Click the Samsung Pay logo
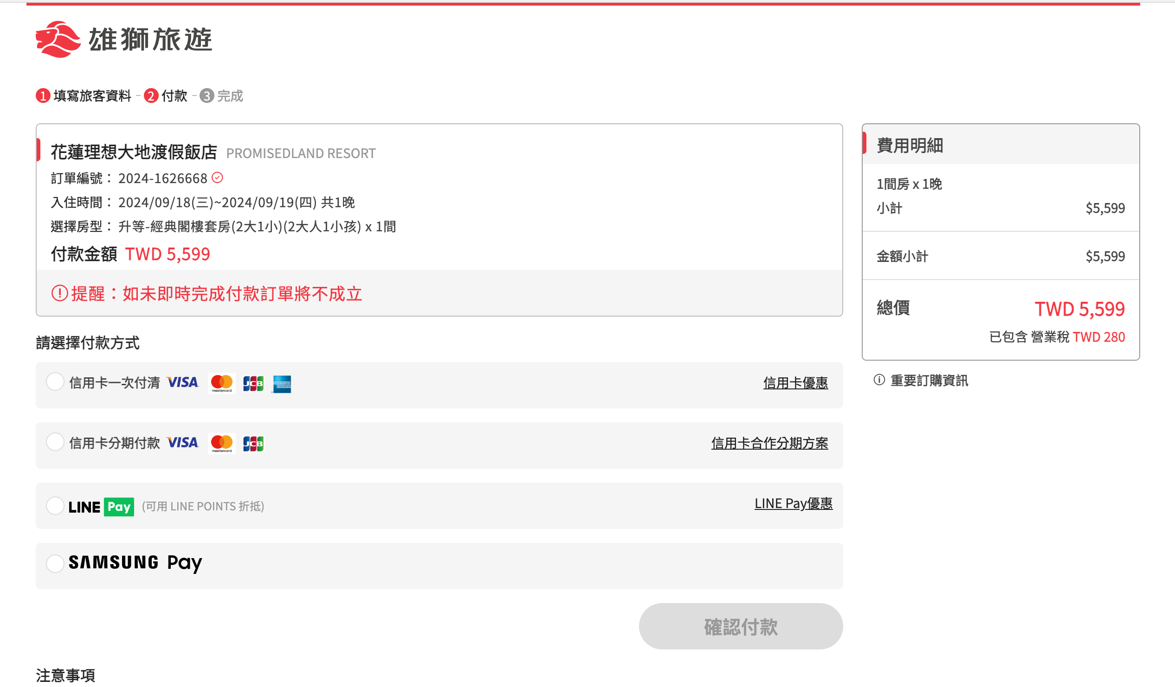 click(x=135, y=563)
